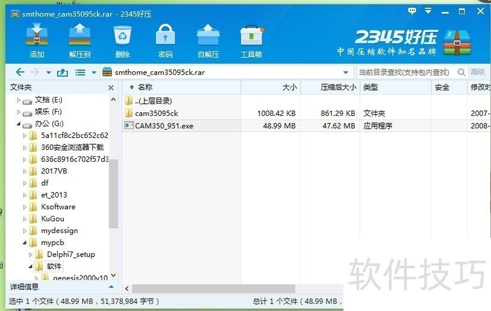491x311 pixels.
Task: Expand the 娱乐 (F:) drive node
Action: click(18, 112)
